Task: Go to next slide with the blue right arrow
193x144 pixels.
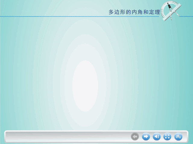Action: coord(146,136)
